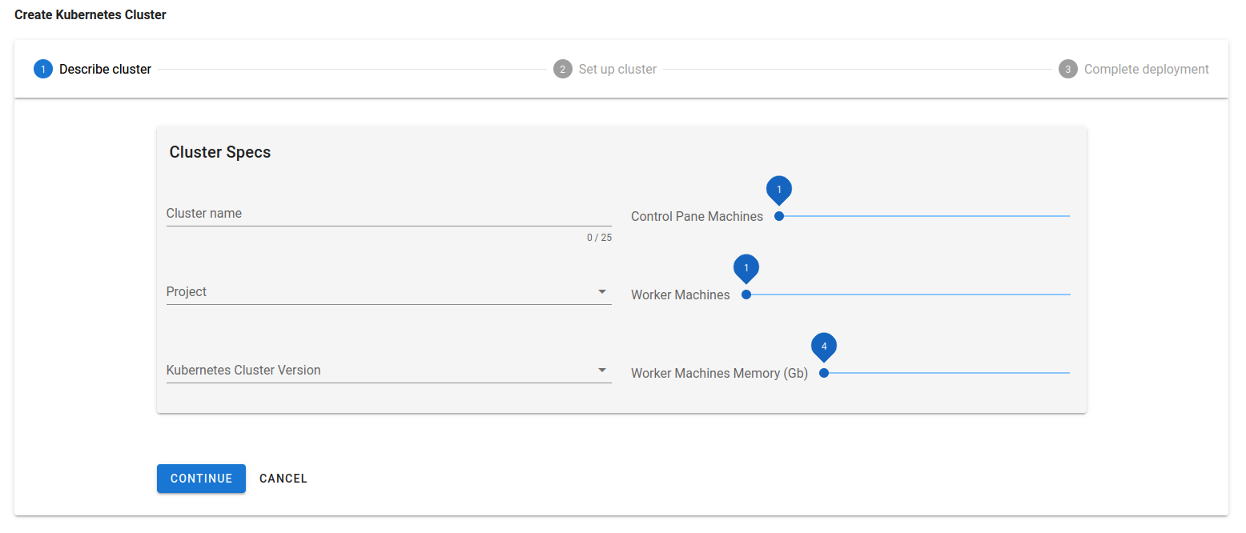Click the step 1 circle icon
Image resolution: width=1246 pixels, height=533 pixels.
[x=43, y=69]
